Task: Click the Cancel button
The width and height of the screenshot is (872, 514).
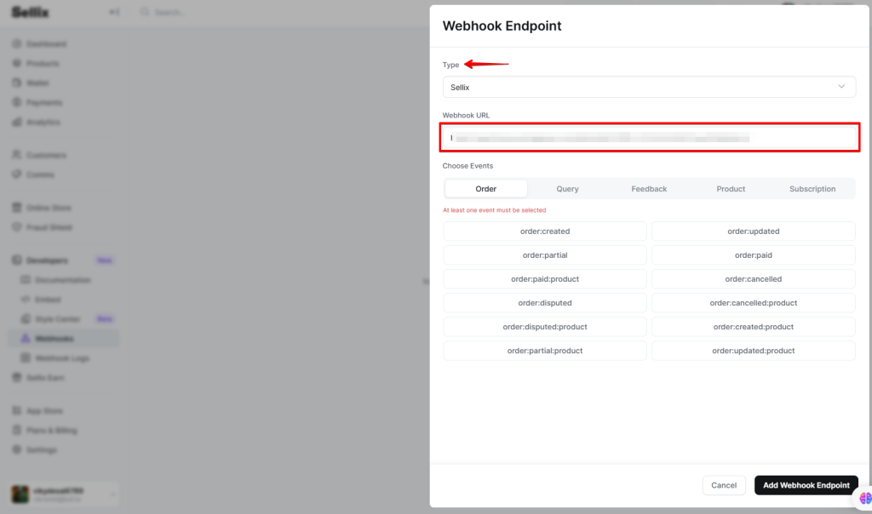Action: (x=723, y=485)
